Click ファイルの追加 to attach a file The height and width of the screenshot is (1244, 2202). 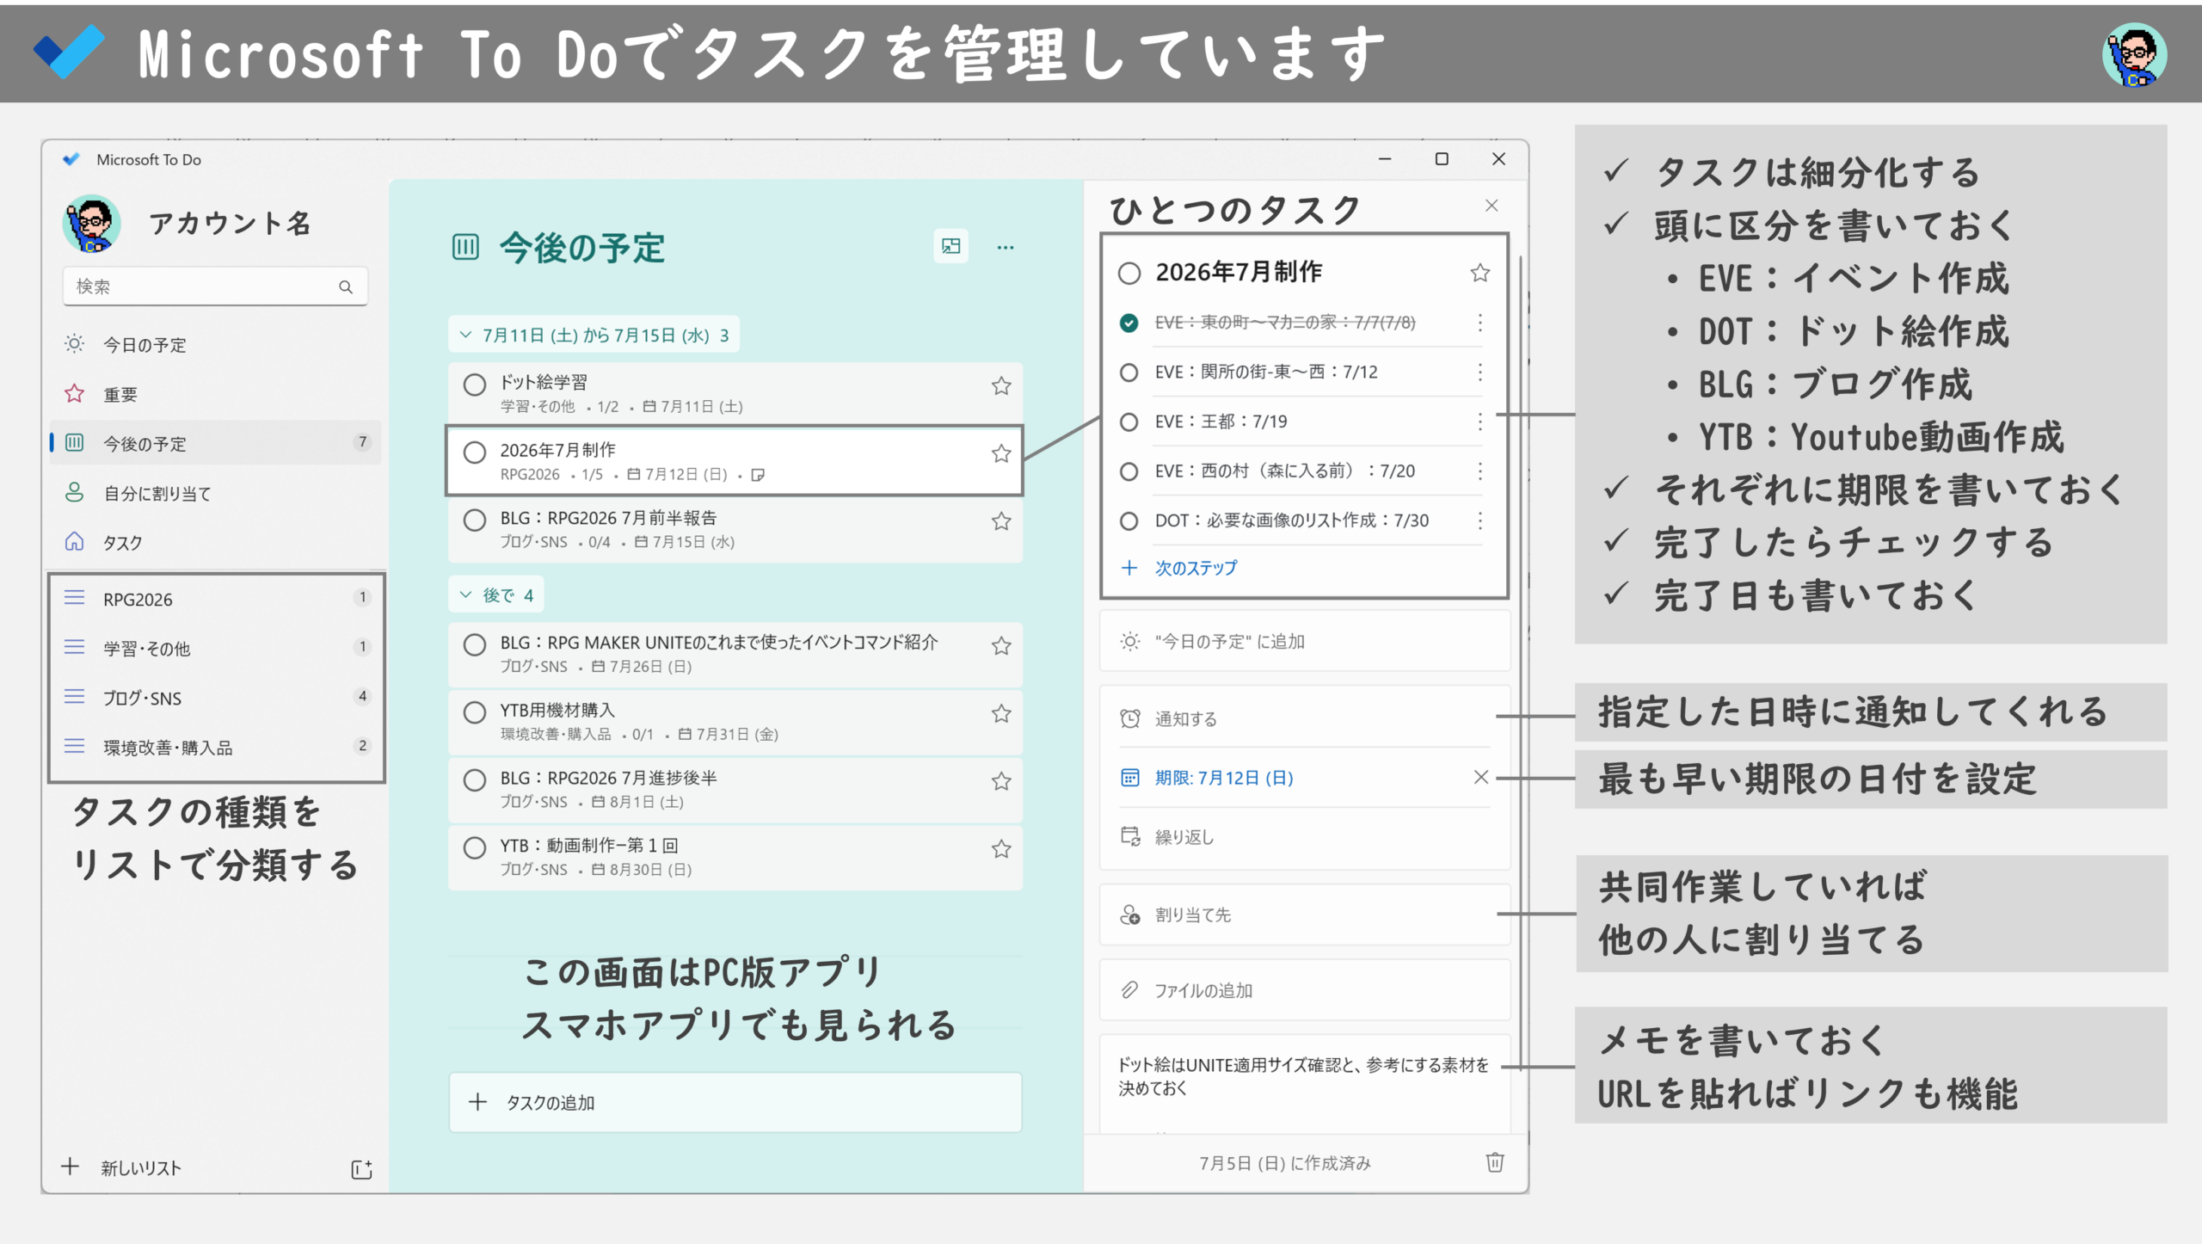tap(1305, 991)
